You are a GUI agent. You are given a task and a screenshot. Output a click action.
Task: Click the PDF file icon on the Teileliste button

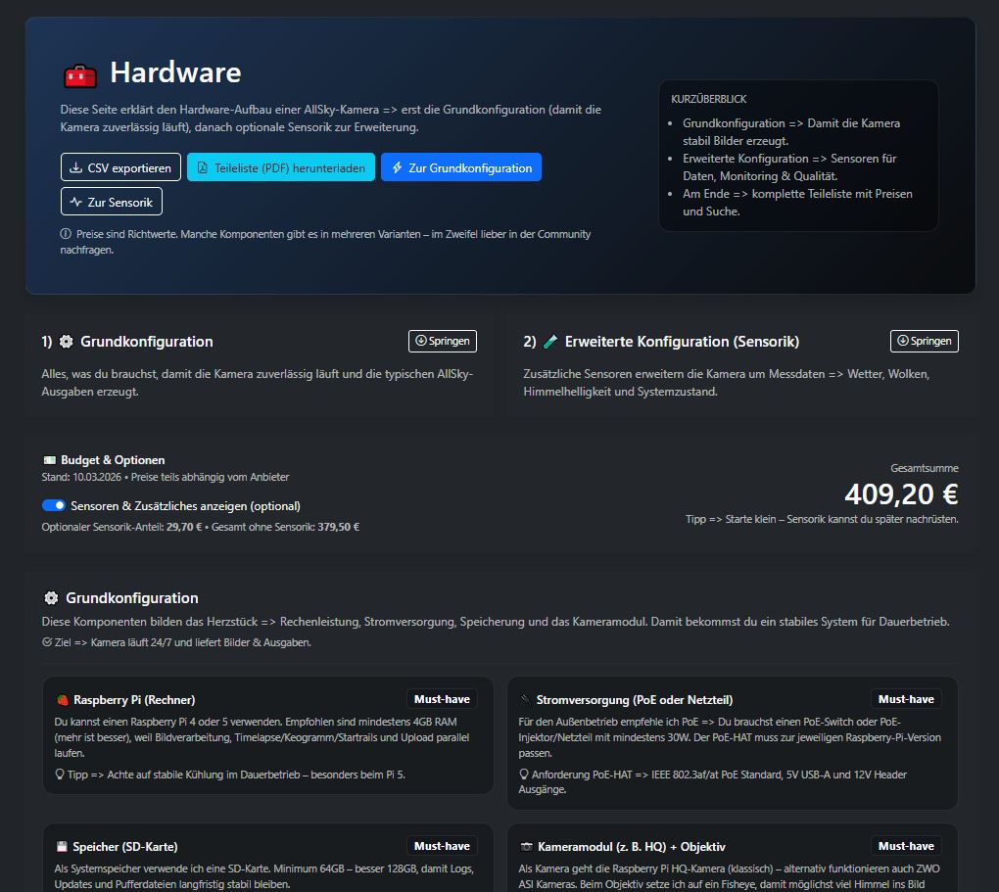(203, 167)
